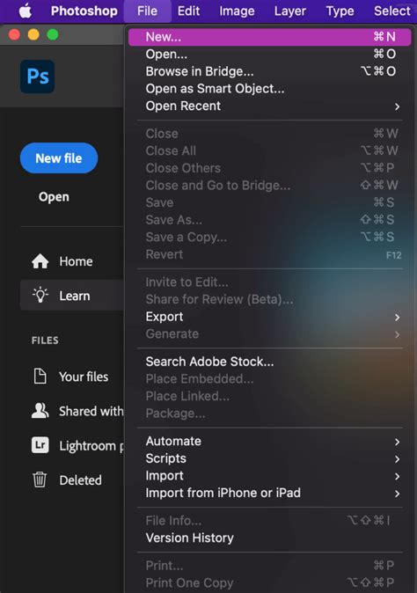The height and width of the screenshot is (593, 417).
Task: Expand the Scripts submenu
Action: (269, 458)
